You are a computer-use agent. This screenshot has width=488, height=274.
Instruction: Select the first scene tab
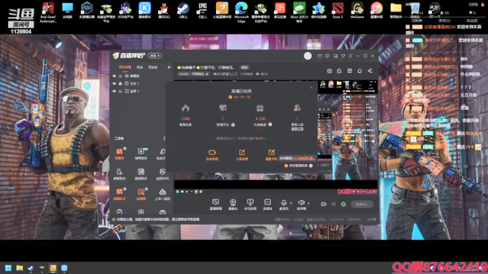125,67
